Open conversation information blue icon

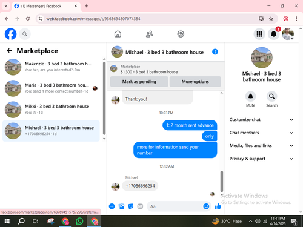coord(215,52)
